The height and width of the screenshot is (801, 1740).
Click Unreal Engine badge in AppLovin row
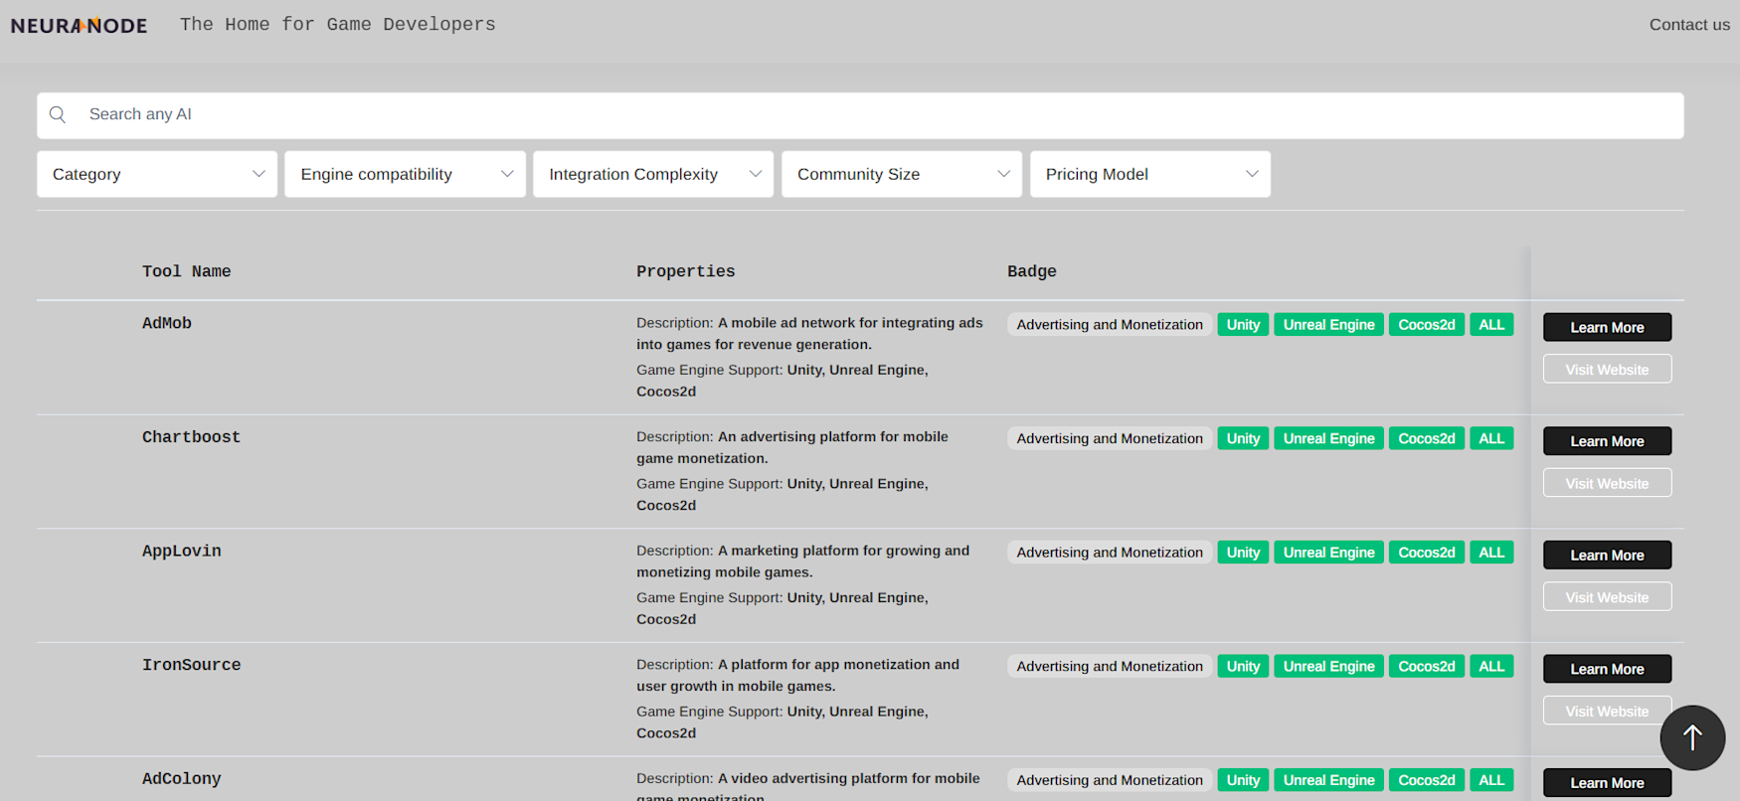1328,553
